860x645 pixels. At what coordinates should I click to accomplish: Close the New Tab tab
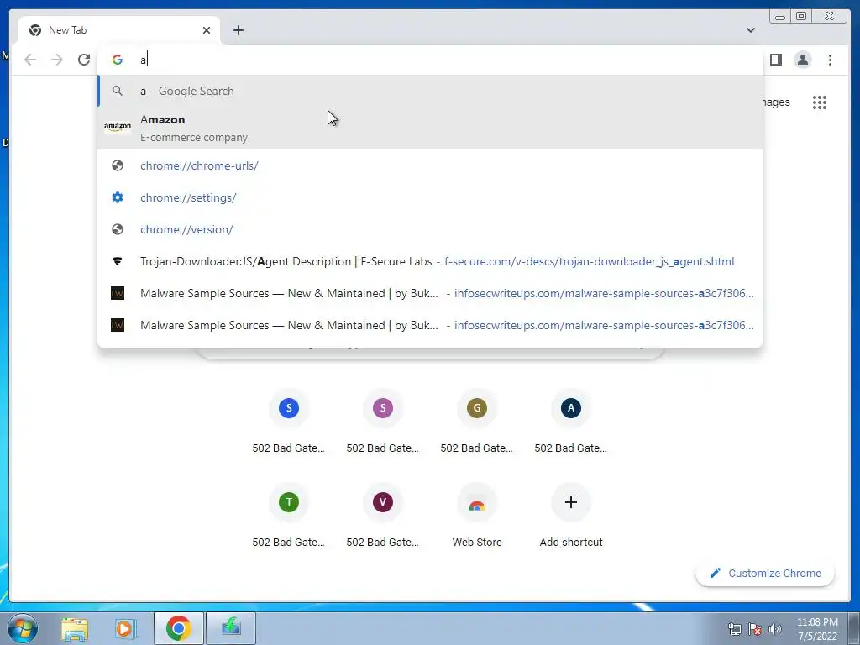tap(207, 30)
